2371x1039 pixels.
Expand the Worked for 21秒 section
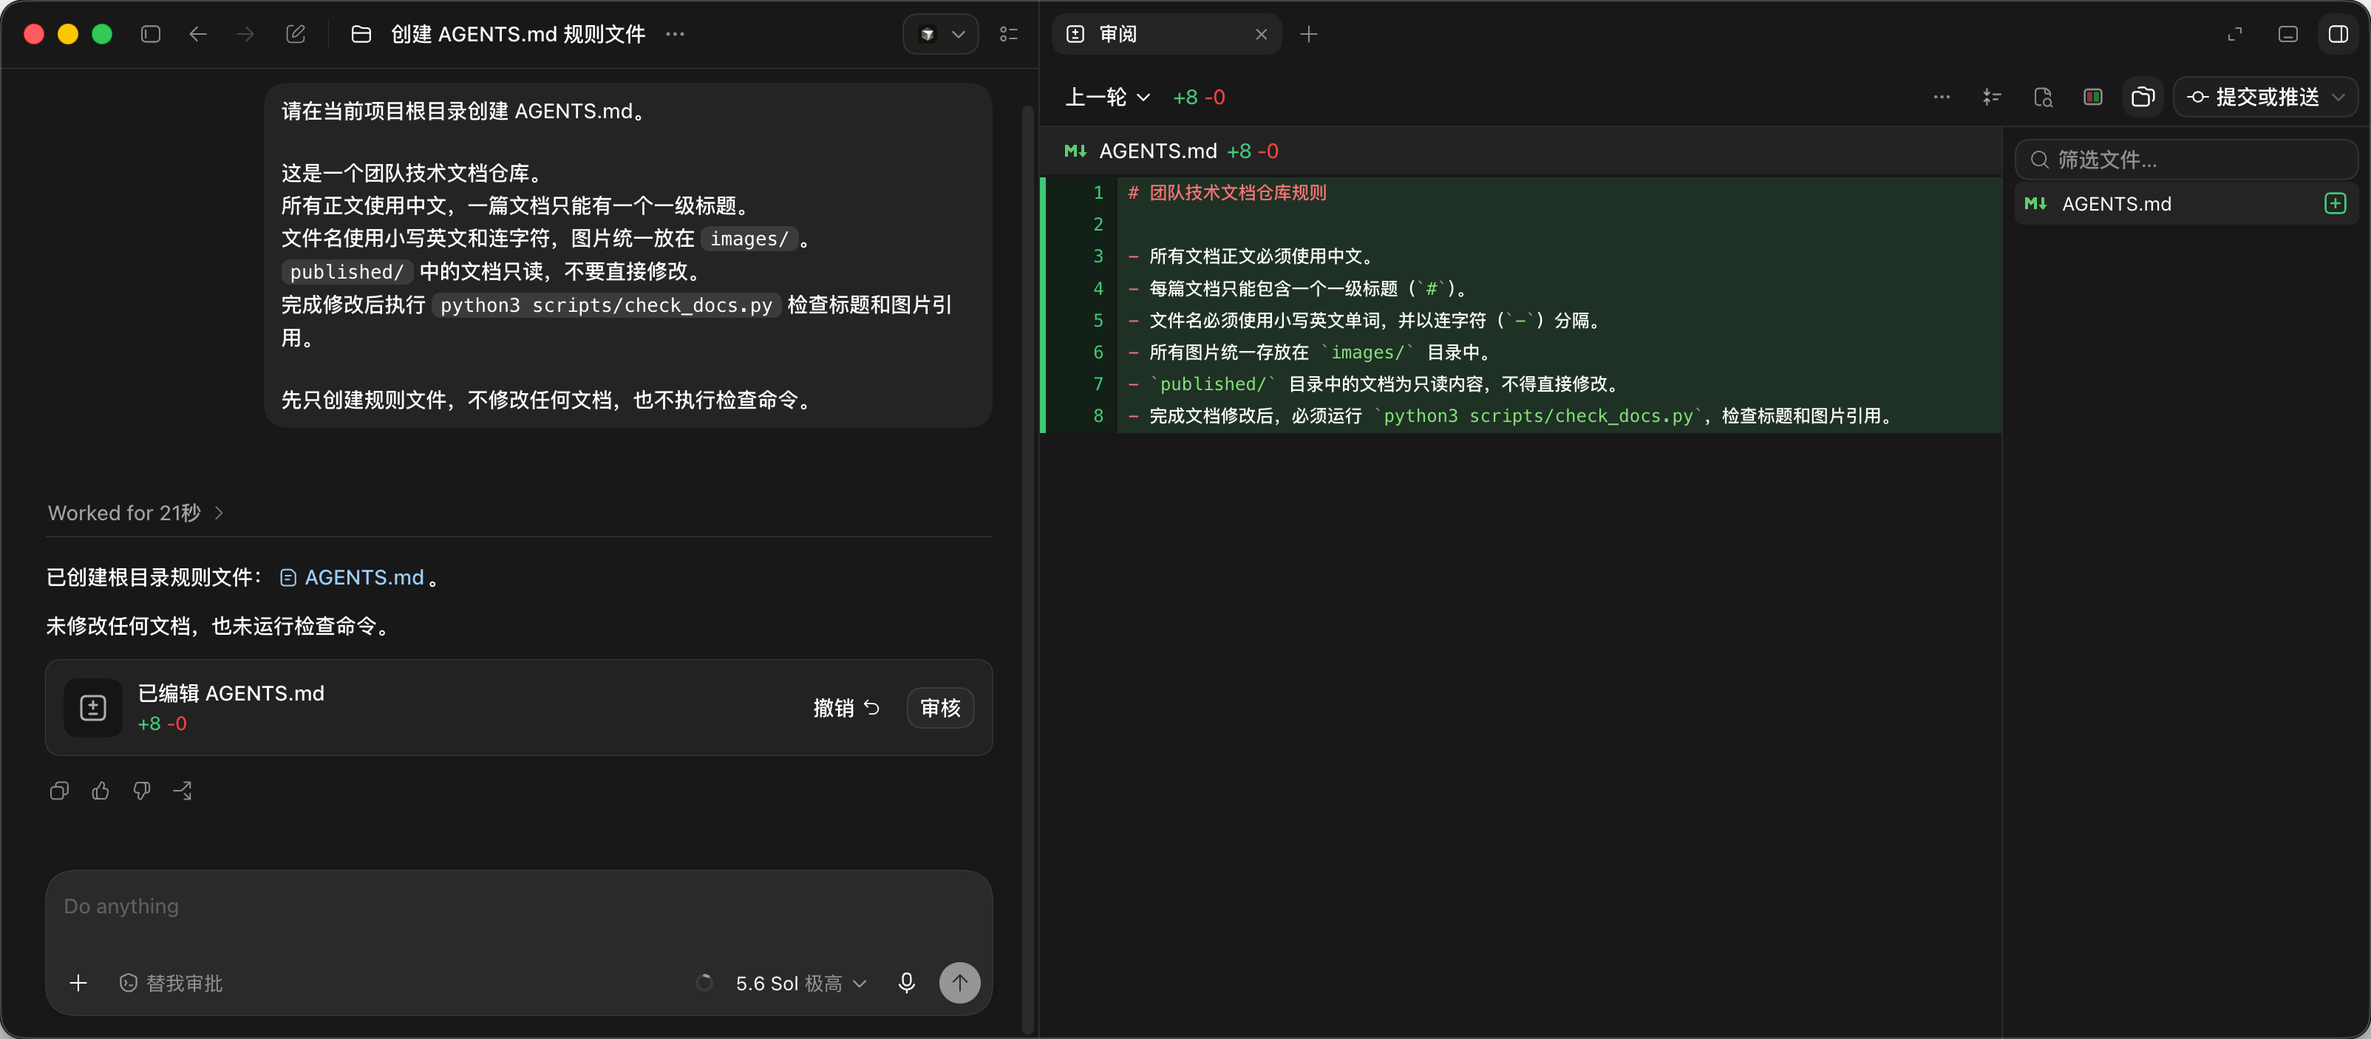(135, 513)
